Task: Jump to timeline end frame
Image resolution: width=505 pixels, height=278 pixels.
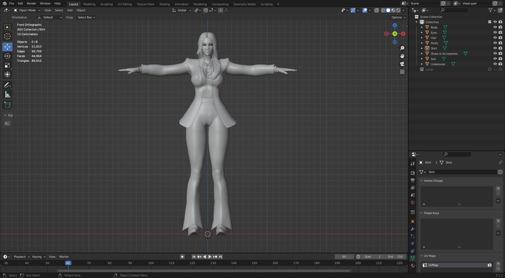Action: 221,257
